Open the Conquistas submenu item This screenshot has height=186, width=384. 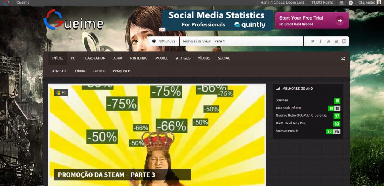(x=122, y=71)
